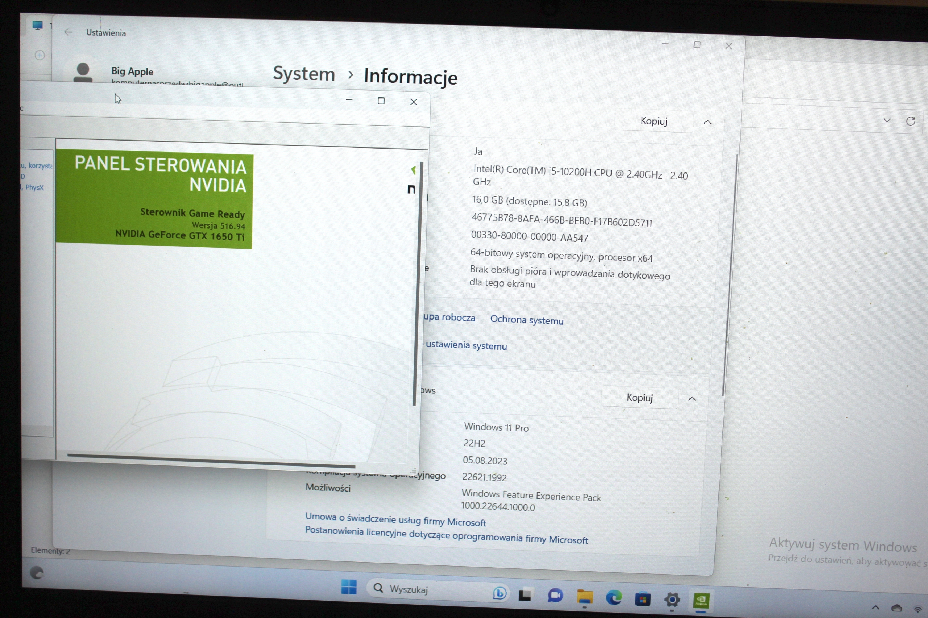
Task: Open File Explorer from the taskbar
Action: (584, 597)
